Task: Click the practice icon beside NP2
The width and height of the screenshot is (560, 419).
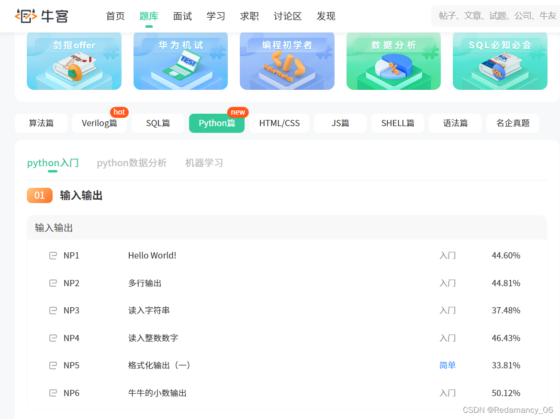Action: click(x=53, y=283)
